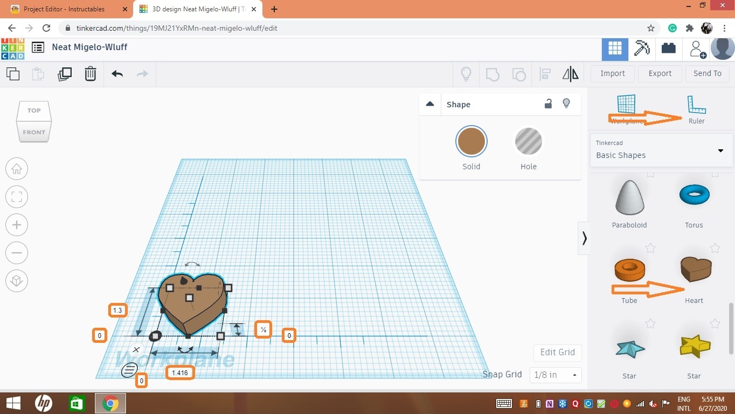This screenshot has width=735, height=414.
Task: Undo the last action
Action: pyautogui.click(x=116, y=74)
